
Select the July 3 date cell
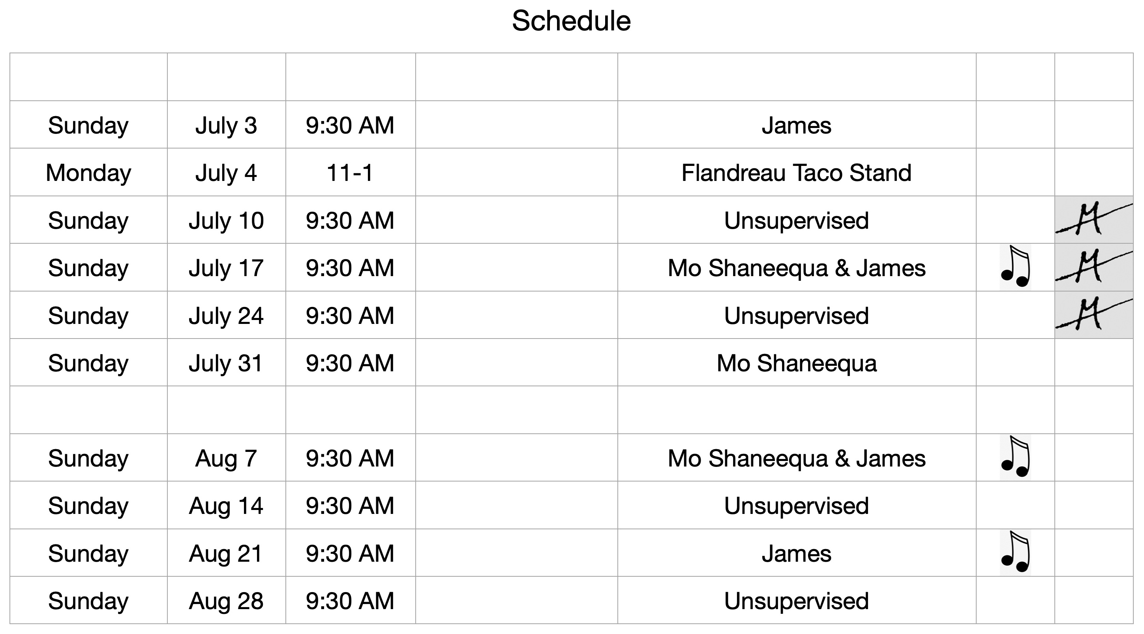[227, 124]
